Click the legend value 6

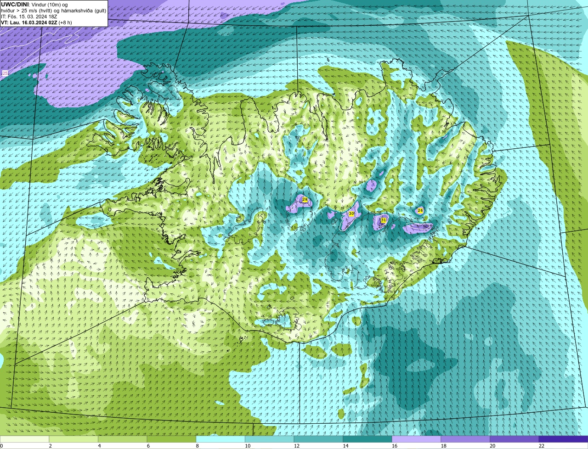(x=148, y=446)
